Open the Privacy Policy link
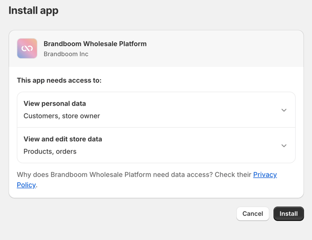 [x=265, y=175]
